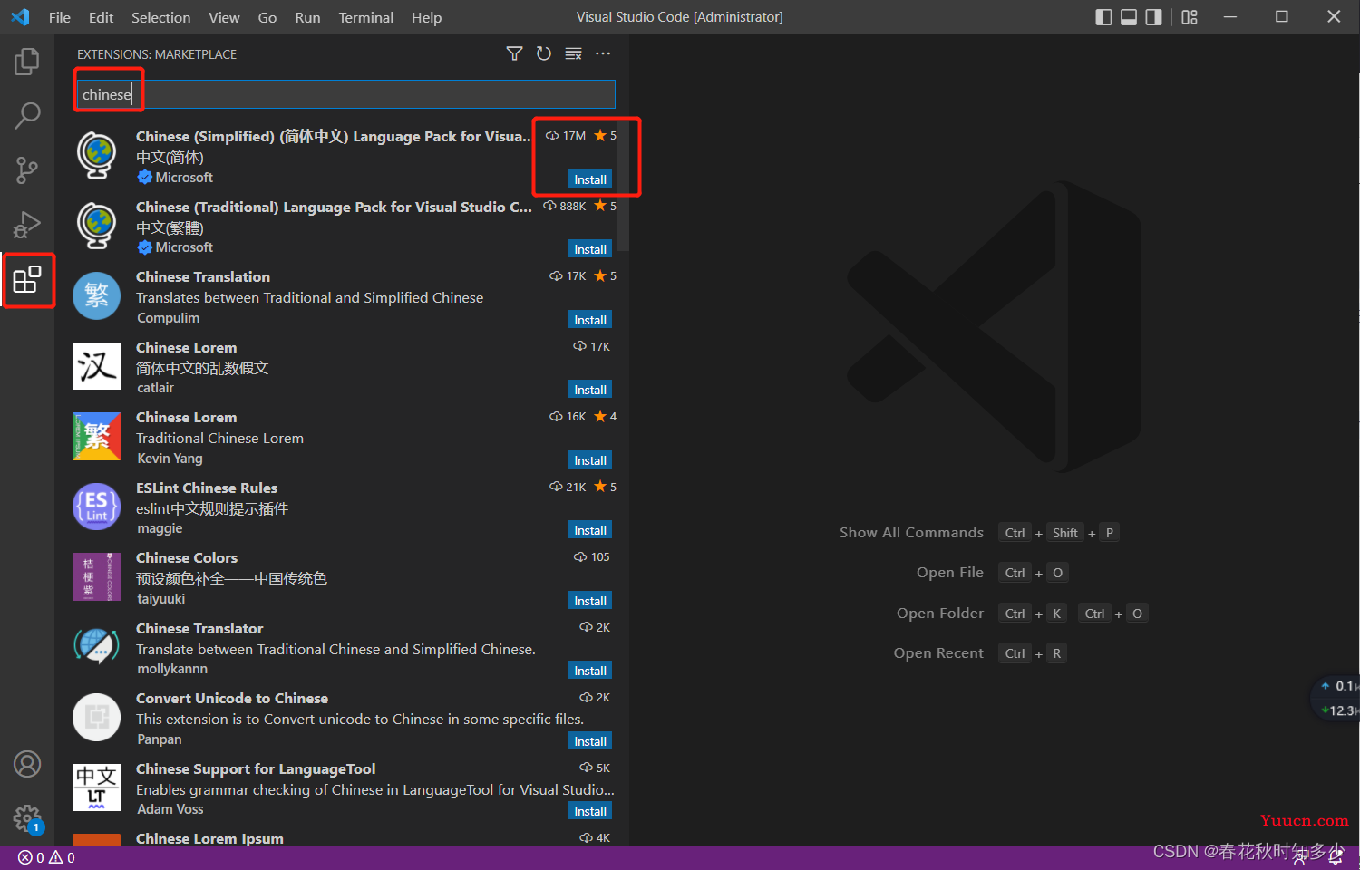Click Chinese Colors extension icon
Image resolution: width=1360 pixels, height=870 pixels.
[96, 576]
